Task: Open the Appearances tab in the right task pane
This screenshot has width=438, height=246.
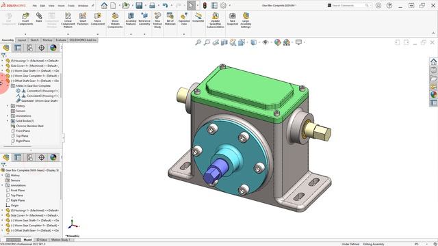Action: point(433,95)
